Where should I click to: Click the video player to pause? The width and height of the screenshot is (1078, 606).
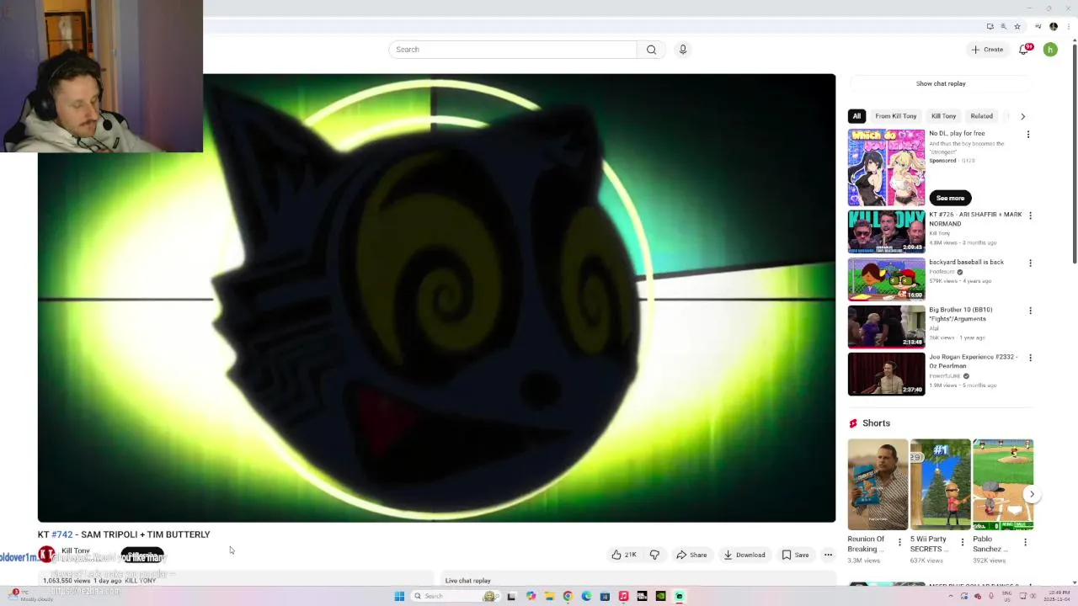(x=436, y=298)
